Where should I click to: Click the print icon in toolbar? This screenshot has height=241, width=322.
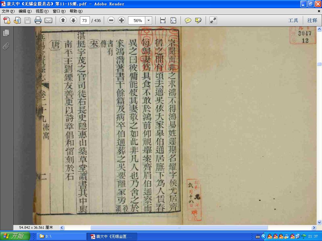(x=38, y=20)
